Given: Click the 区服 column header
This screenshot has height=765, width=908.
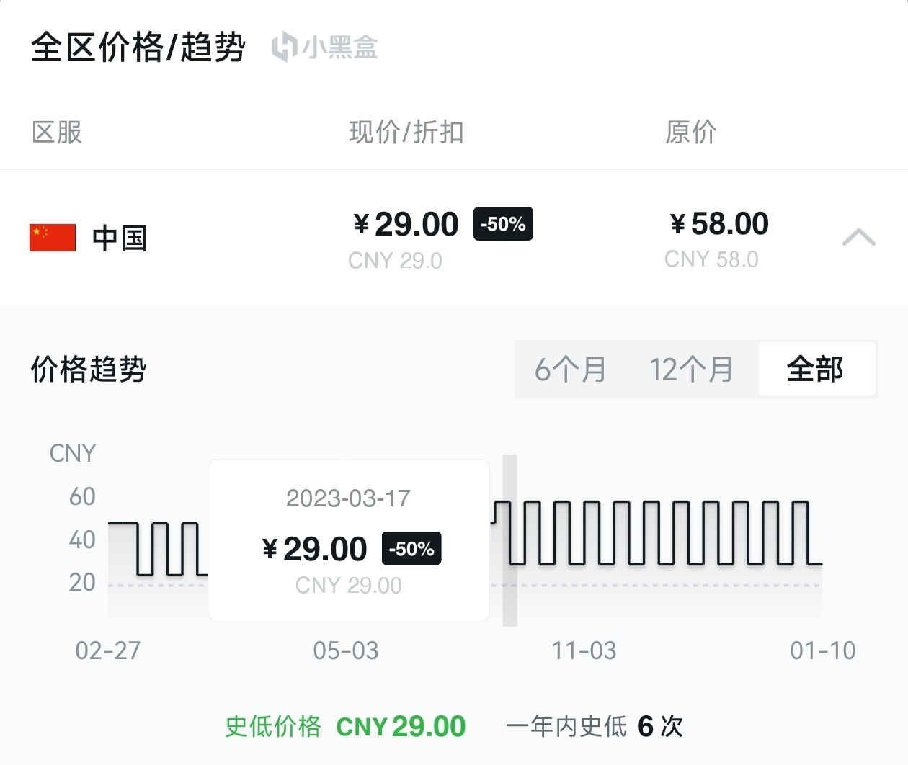Looking at the screenshot, I should (57, 133).
